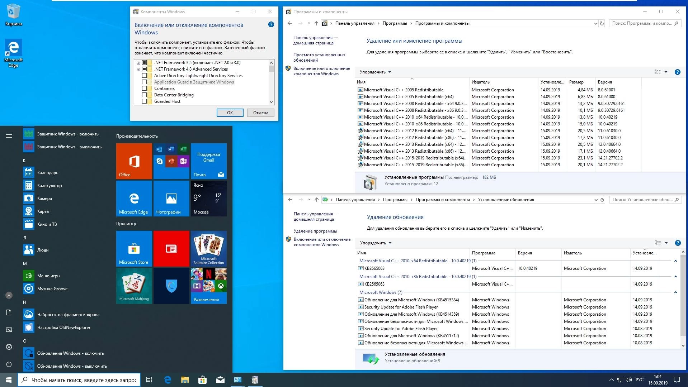Image resolution: width=688 pixels, height=387 pixels.
Task: Open Карты in the app list
Action: pos(65,211)
